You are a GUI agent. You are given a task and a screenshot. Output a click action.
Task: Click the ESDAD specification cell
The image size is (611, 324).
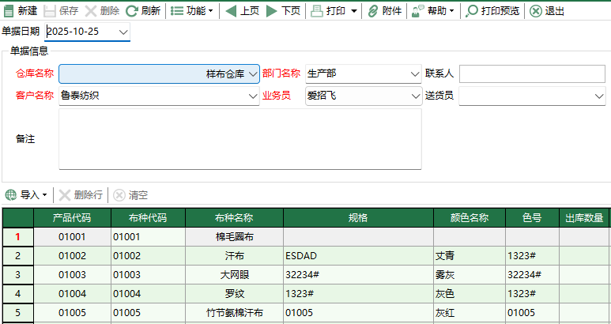pos(358,256)
